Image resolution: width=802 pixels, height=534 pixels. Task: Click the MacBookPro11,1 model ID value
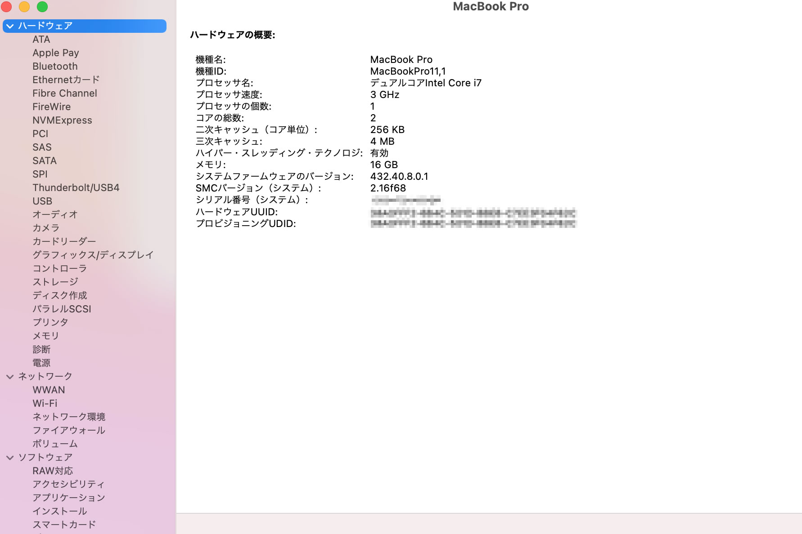pos(408,71)
